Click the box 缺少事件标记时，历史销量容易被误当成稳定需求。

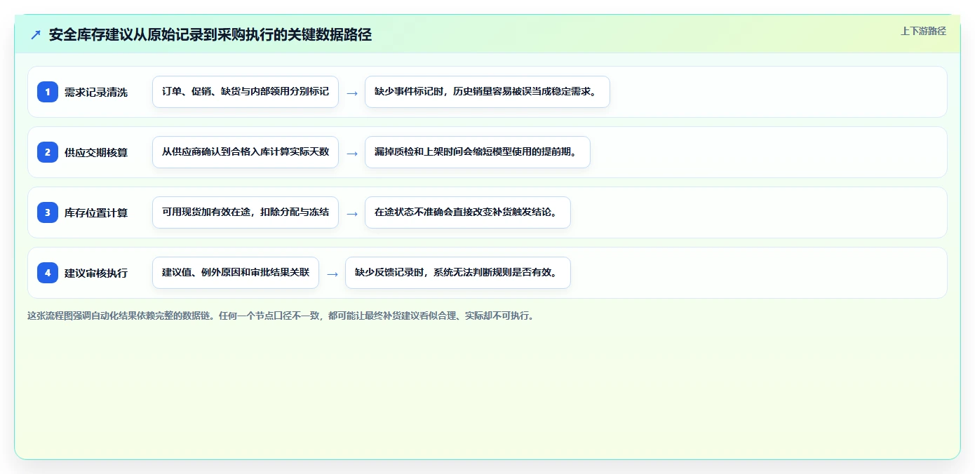[487, 92]
